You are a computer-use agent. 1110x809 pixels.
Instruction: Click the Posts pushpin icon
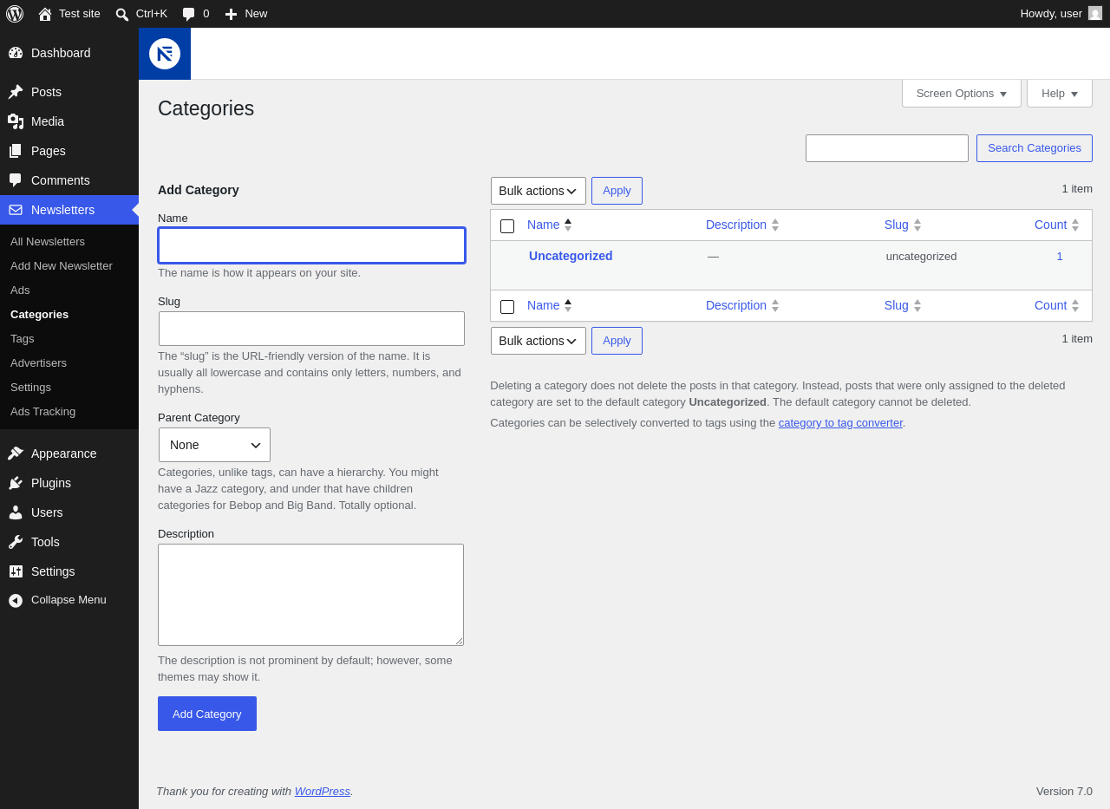16,92
